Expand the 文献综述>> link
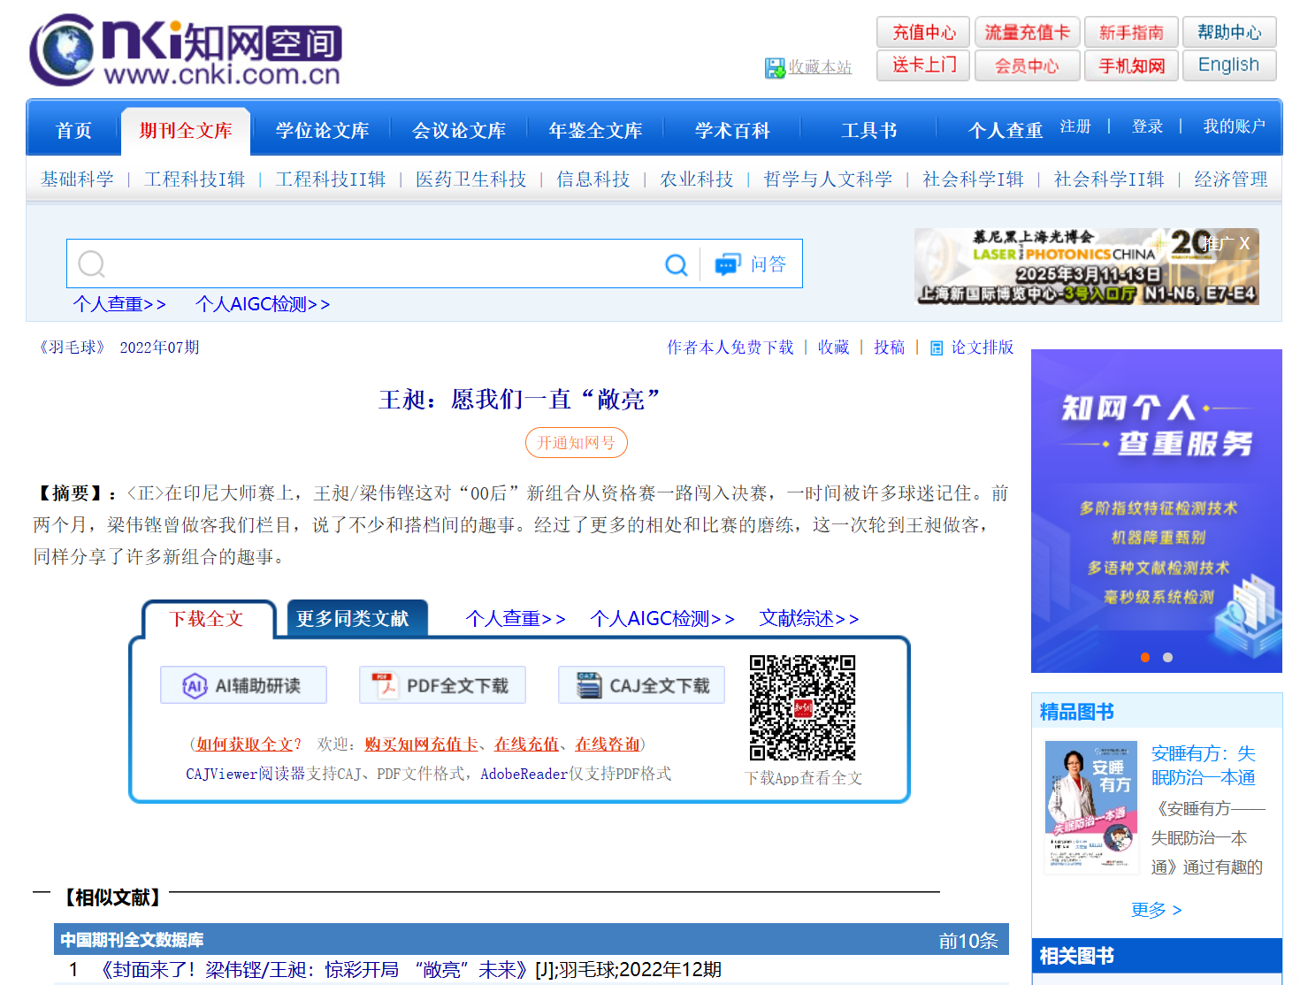The image size is (1300, 985). [808, 619]
